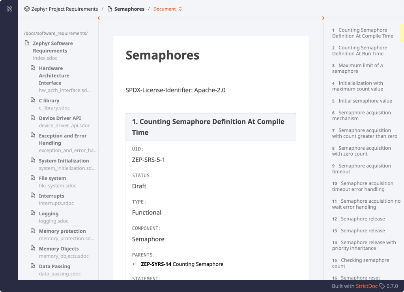This screenshot has height=292, width=404.
Task: Click the file icon beside Zephyr Software Requirements
Action: [x=27, y=43]
